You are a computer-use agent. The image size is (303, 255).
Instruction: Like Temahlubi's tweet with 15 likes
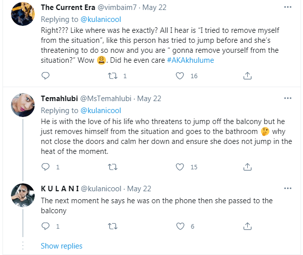[x=181, y=167]
